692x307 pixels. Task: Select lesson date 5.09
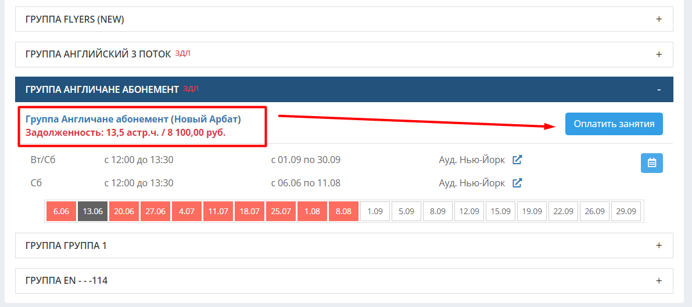pyautogui.click(x=406, y=211)
